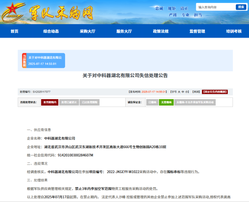249x202 pixels.
Task: Click the 关闭 link in info bar
Action: tap(196, 92)
